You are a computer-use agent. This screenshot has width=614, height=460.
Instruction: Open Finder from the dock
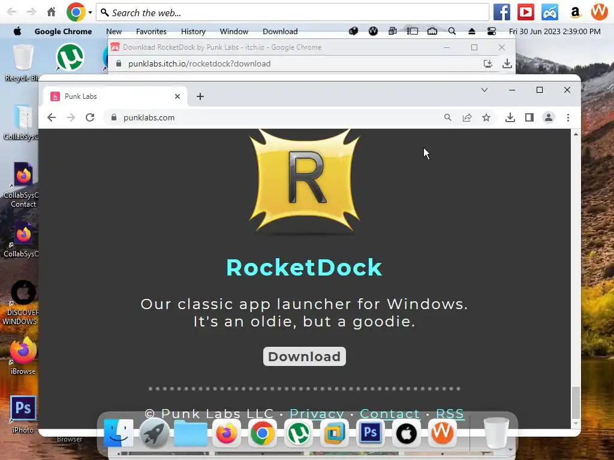click(x=118, y=433)
